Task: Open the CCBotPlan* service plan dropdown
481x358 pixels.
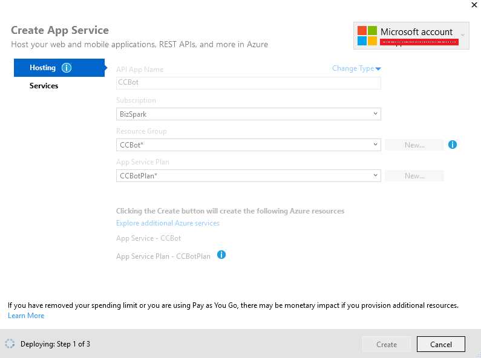Action: click(x=249, y=175)
